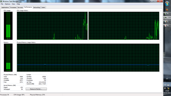Screen dimensions: 171x96
Task: Open the 'U...' taskbar window button
Action: [167, 22]
